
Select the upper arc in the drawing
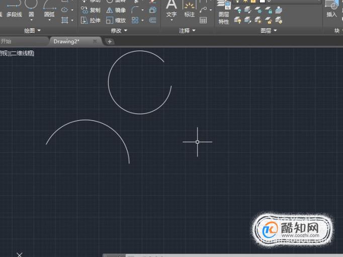click(x=109, y=82)
